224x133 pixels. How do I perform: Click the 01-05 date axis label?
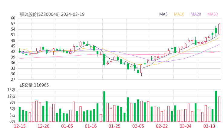(67, 126)
